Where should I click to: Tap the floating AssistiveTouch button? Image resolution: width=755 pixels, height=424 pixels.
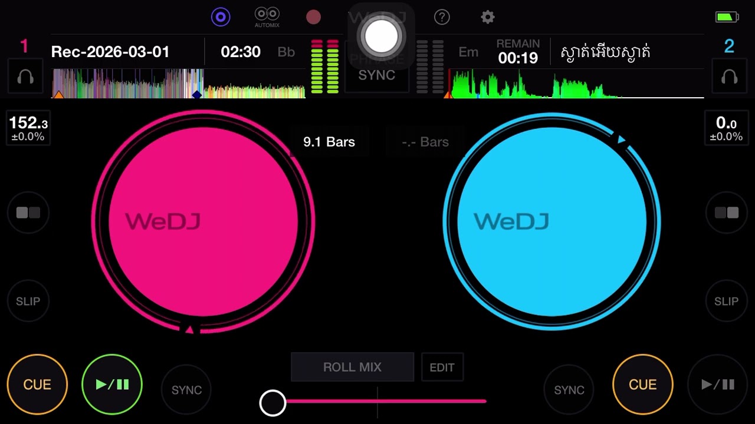click(382, 37)
